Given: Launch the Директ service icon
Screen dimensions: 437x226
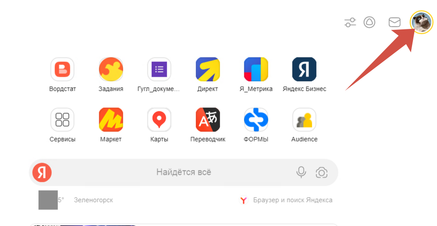Looking at the screenshot, I should tap(208, 69).
